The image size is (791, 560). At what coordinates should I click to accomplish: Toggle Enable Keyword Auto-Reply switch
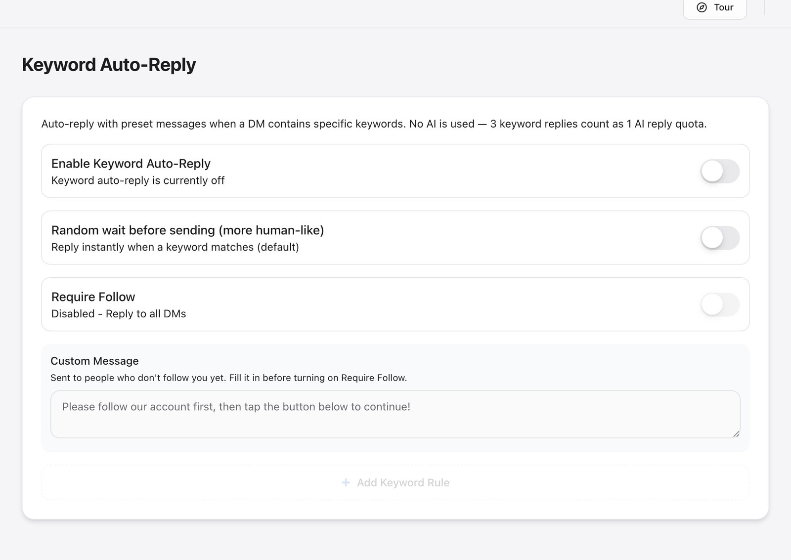[720, 171]
